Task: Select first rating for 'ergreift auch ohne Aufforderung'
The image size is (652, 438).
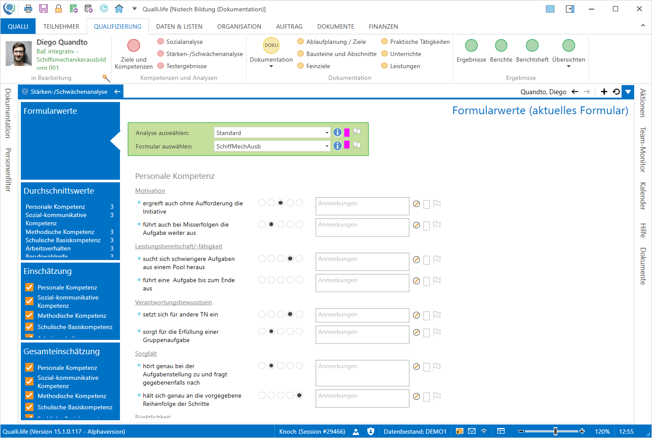Action: tap(262, 203)
